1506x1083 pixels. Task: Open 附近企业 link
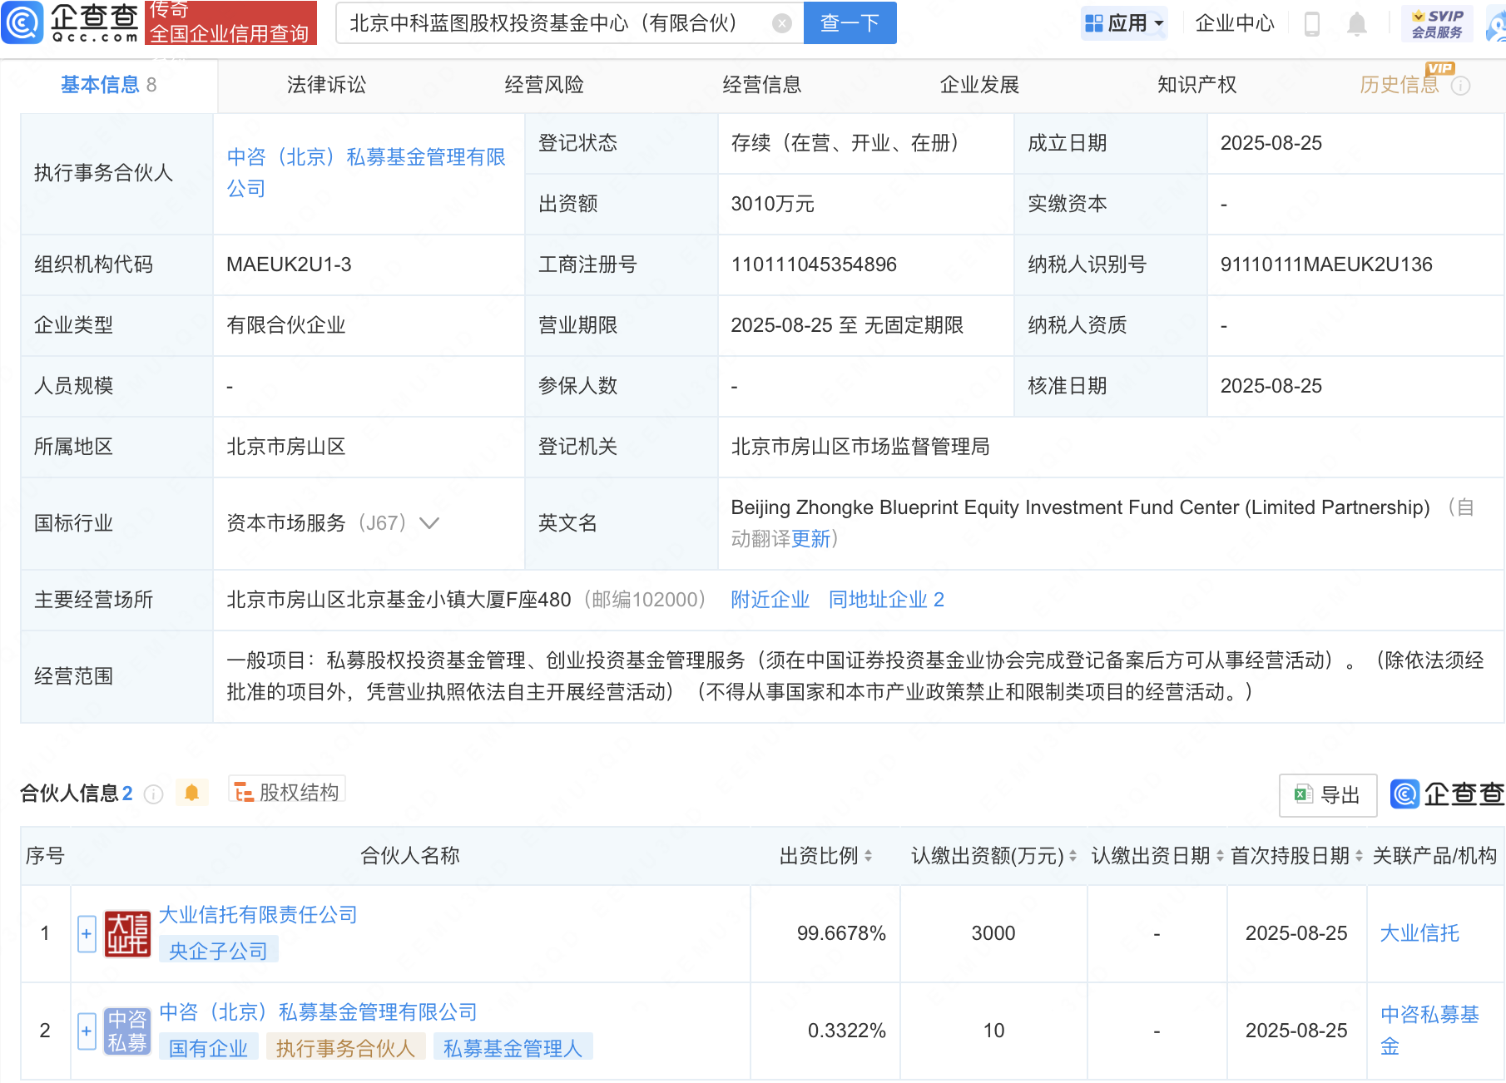[x=770, y=600]
